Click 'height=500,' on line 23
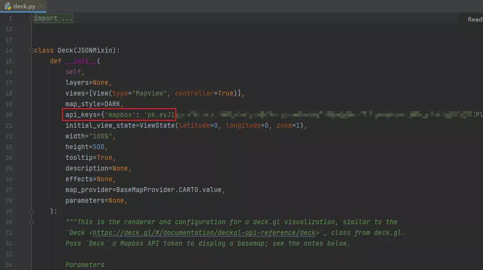This screenshot has height=270, width=483. tap(86, 147)
